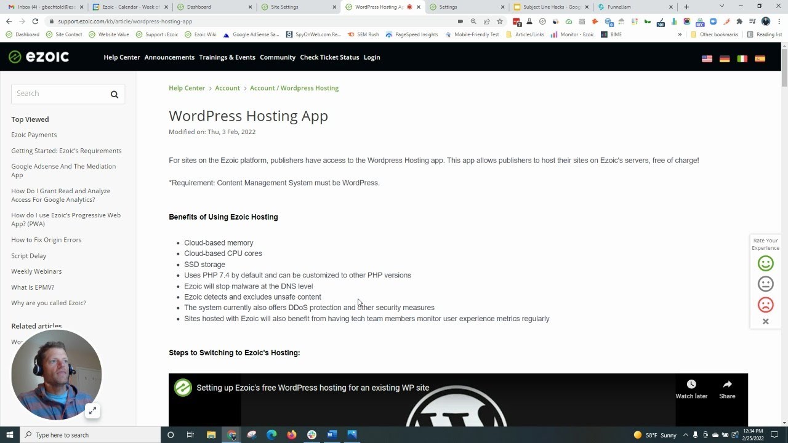788x443 pixels.
Task: Show hidden system tray icons
Action: click(x=687, y=435)
